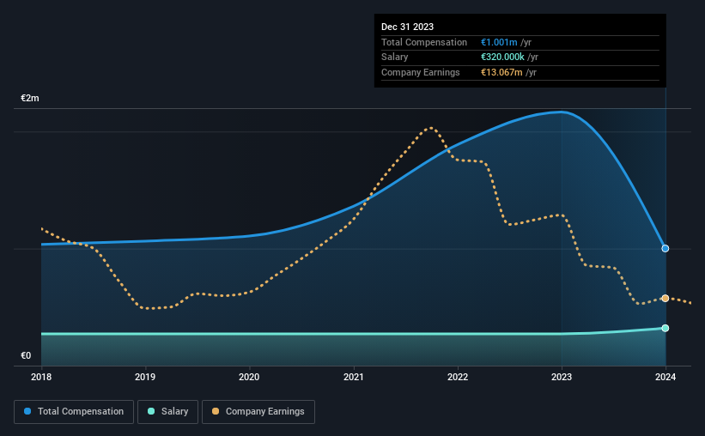Click the blue Total Compensation marker at 2024
Viewport: 705px width, 436px height.
tap(665, 249)
